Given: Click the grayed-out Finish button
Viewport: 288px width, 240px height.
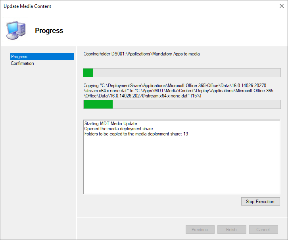Looking at the screenshot, I should [x=232, y=229].
